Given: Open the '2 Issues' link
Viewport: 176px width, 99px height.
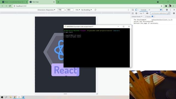Looking at the screenshot, I should point(150,16).
